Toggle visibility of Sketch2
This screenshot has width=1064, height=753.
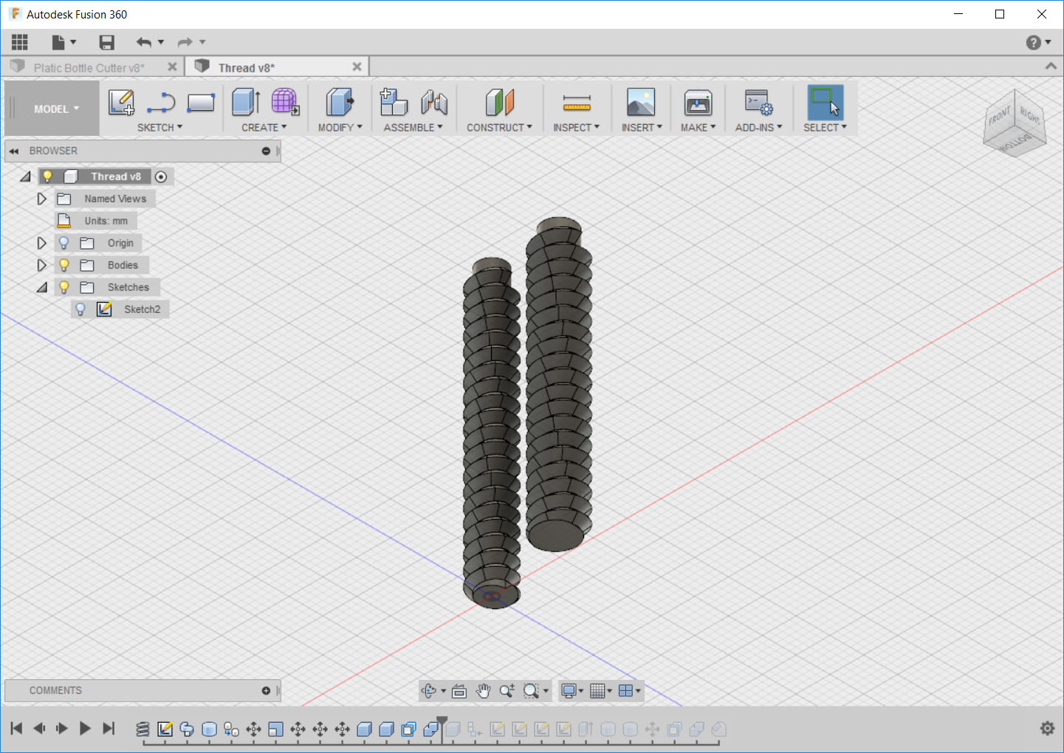[x=80, y=309]
